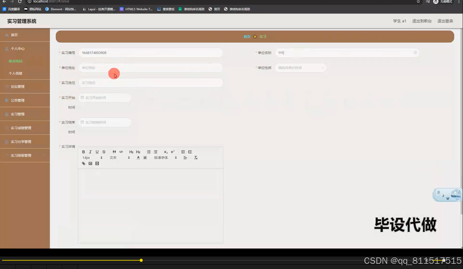The image size is (463, 269).
Task: Click the 学生 a1 user label
Action: pyautogui.click(x=399, y=21)
